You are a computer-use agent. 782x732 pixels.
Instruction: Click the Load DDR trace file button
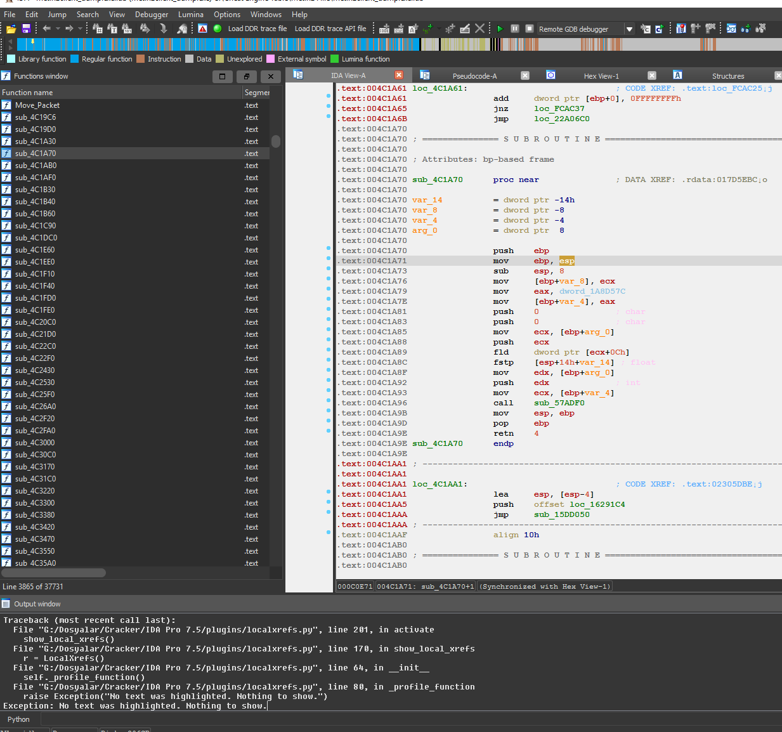coord(257,29)
